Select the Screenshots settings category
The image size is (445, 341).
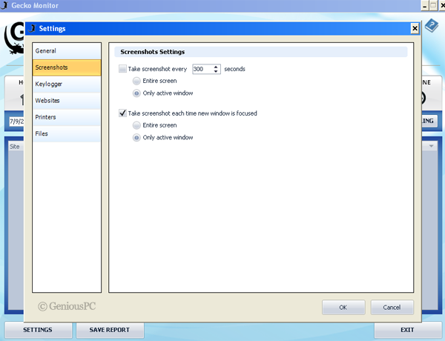[x=67, y=67]
